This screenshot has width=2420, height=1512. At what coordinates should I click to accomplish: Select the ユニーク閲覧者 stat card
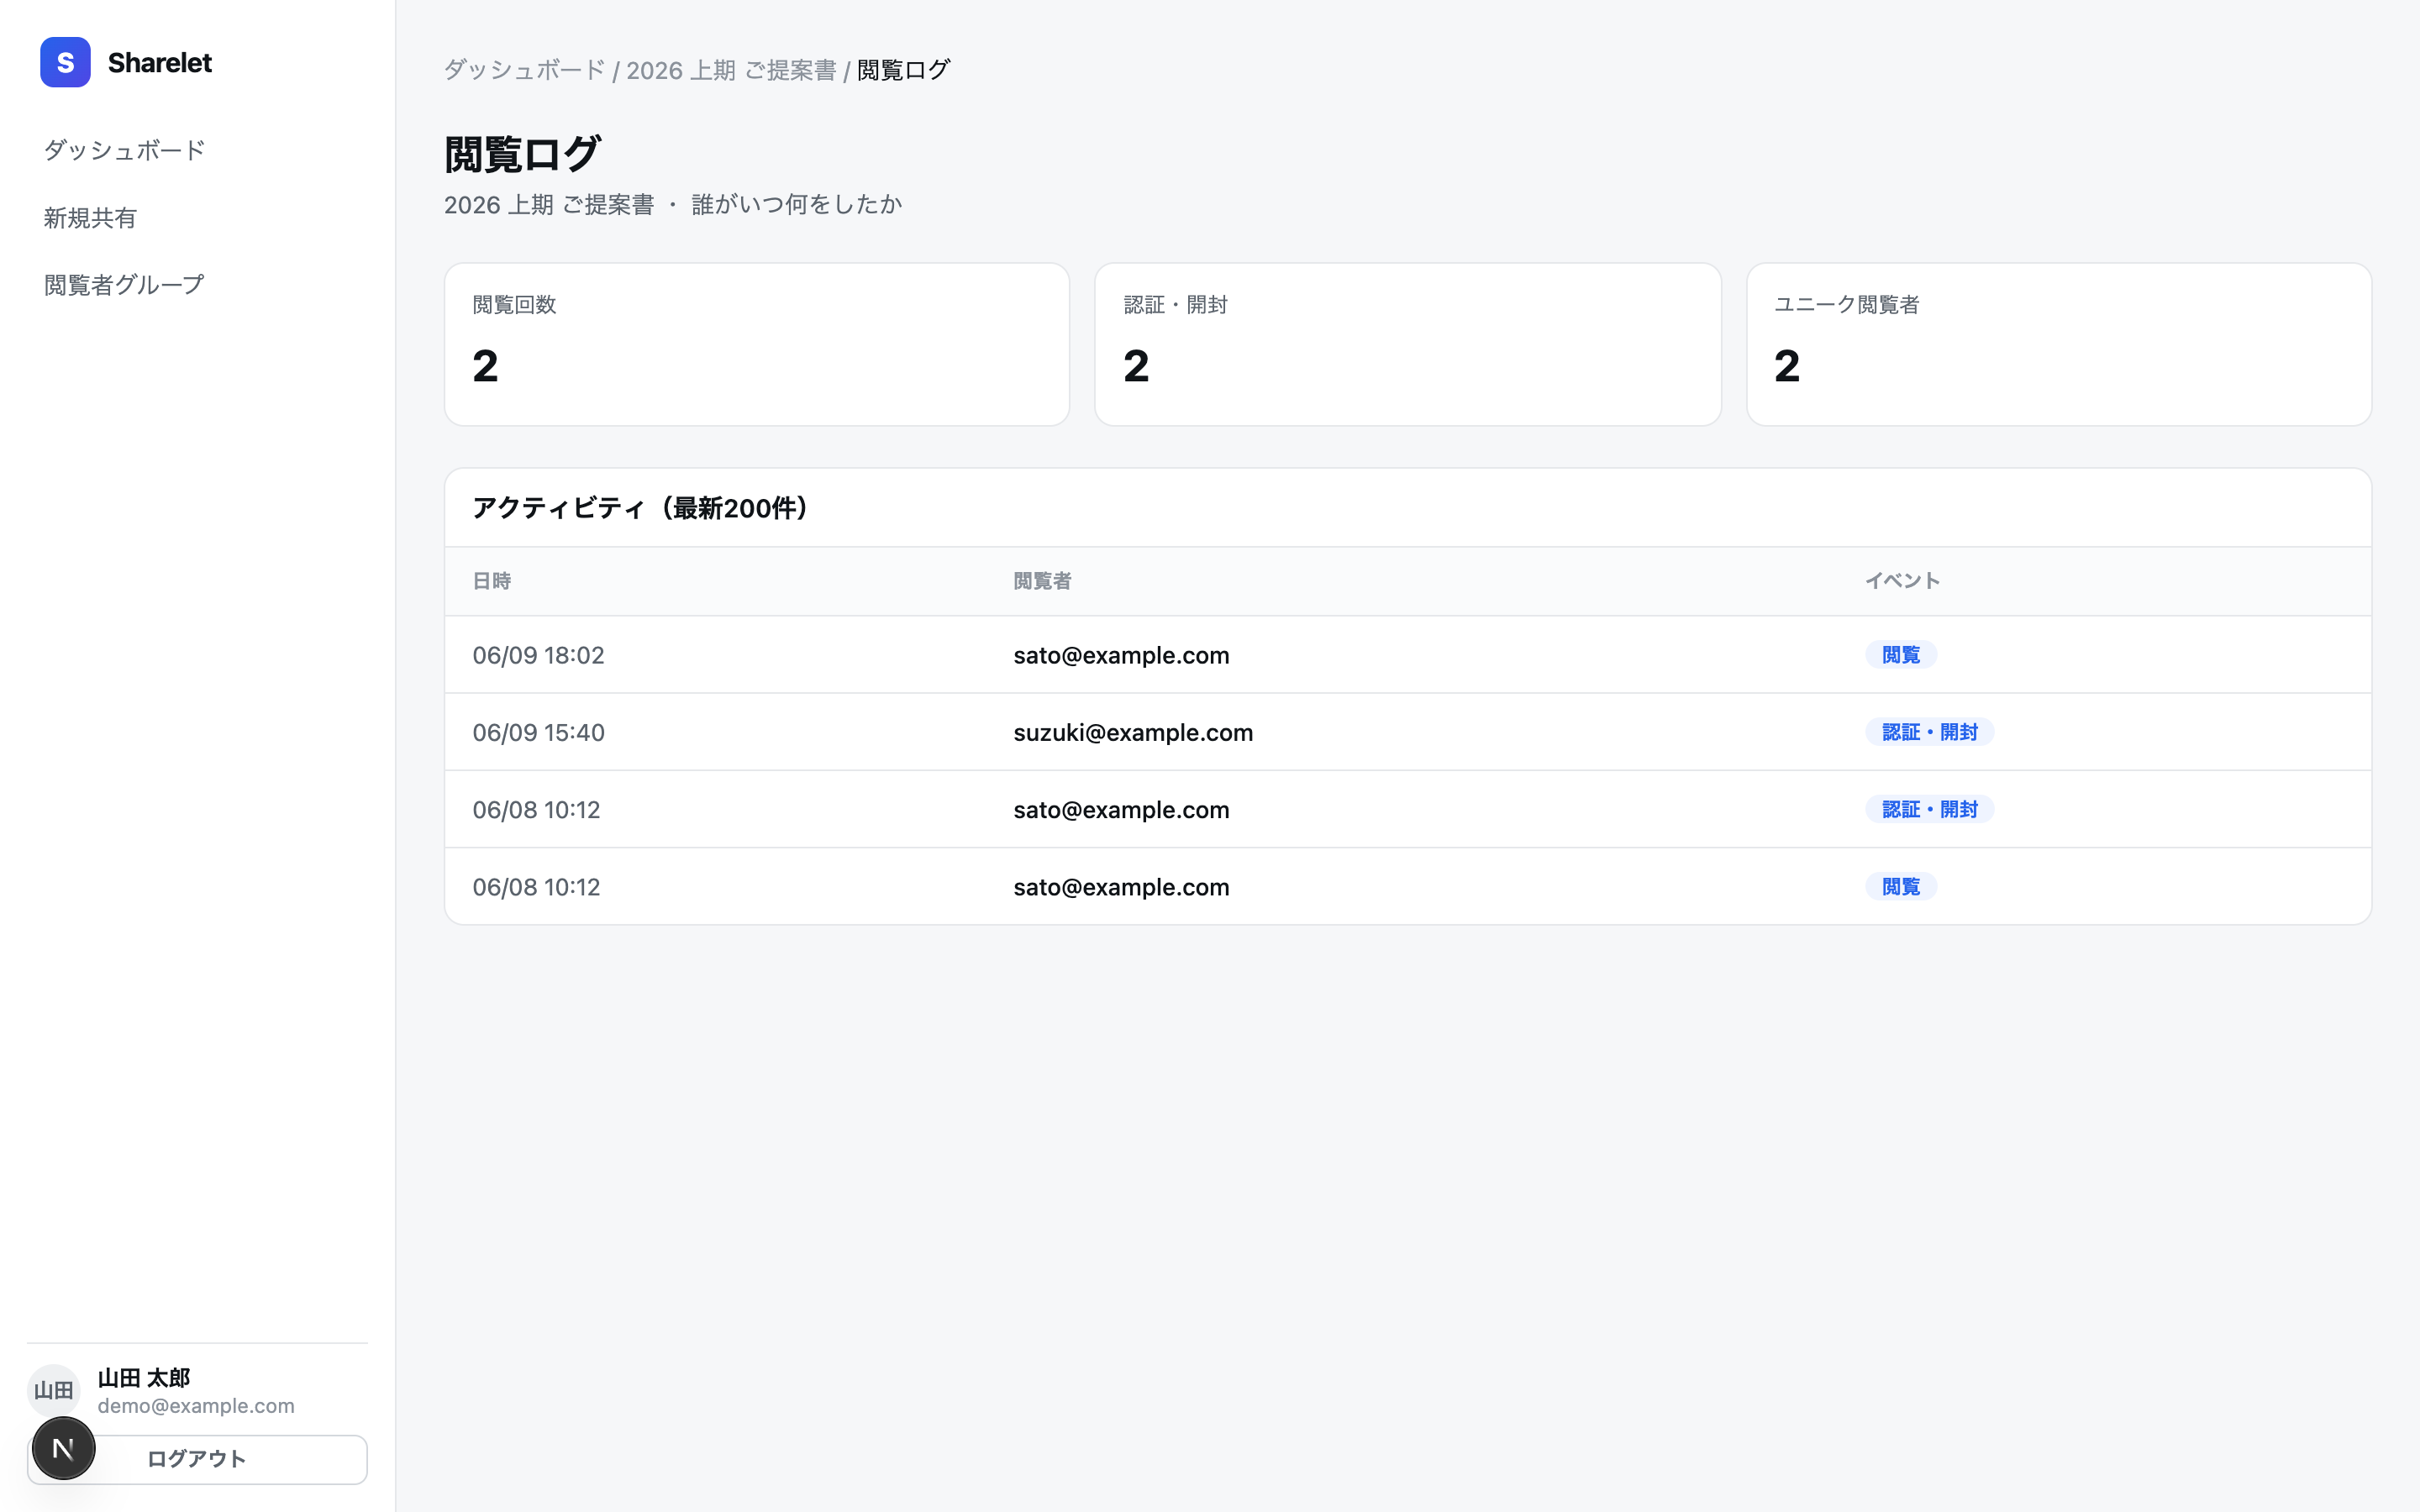2059,344
